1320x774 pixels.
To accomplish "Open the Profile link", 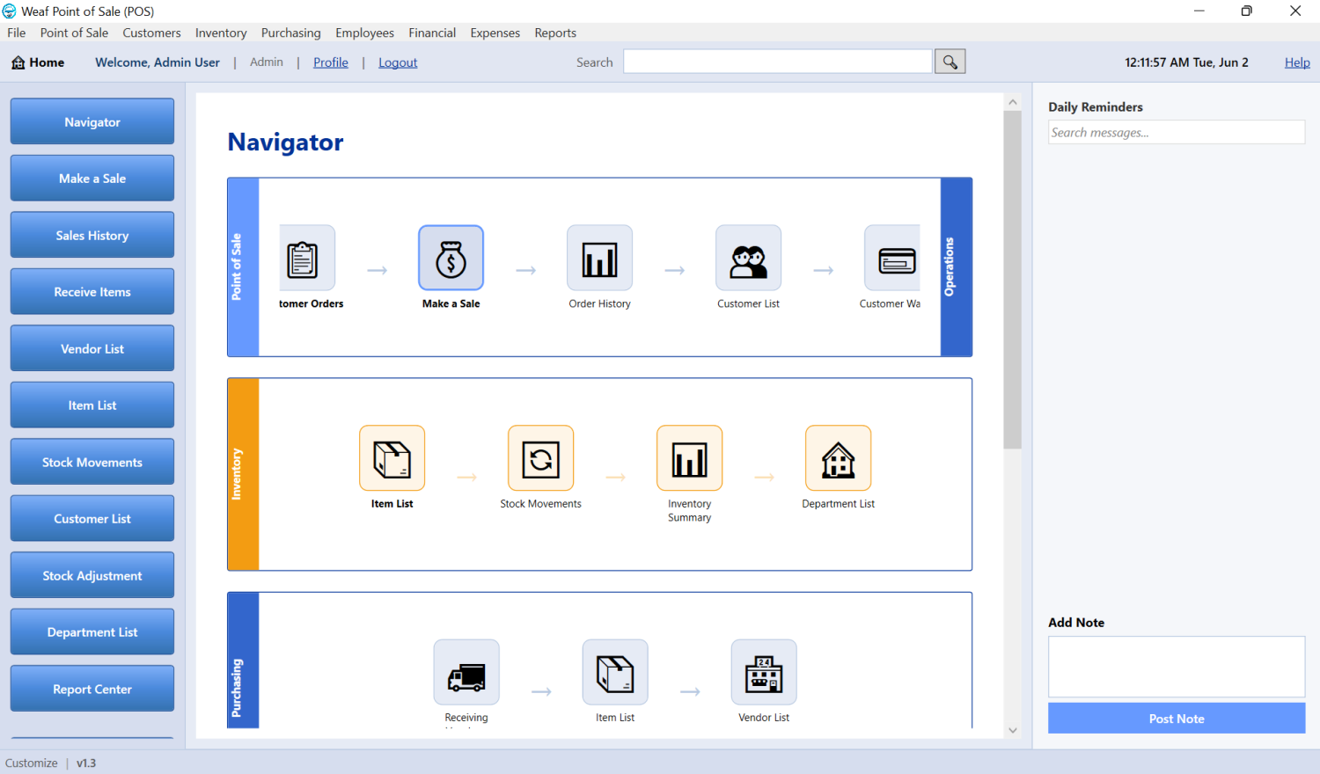I will point(331,62).
